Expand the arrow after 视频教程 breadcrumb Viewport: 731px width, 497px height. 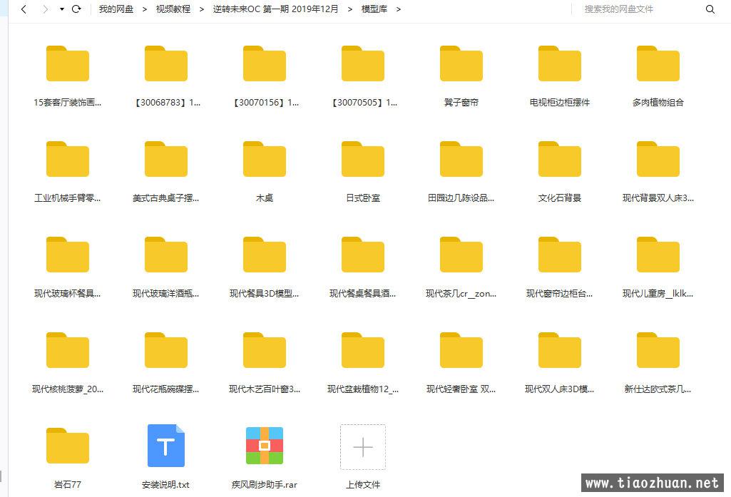[201, 9]
